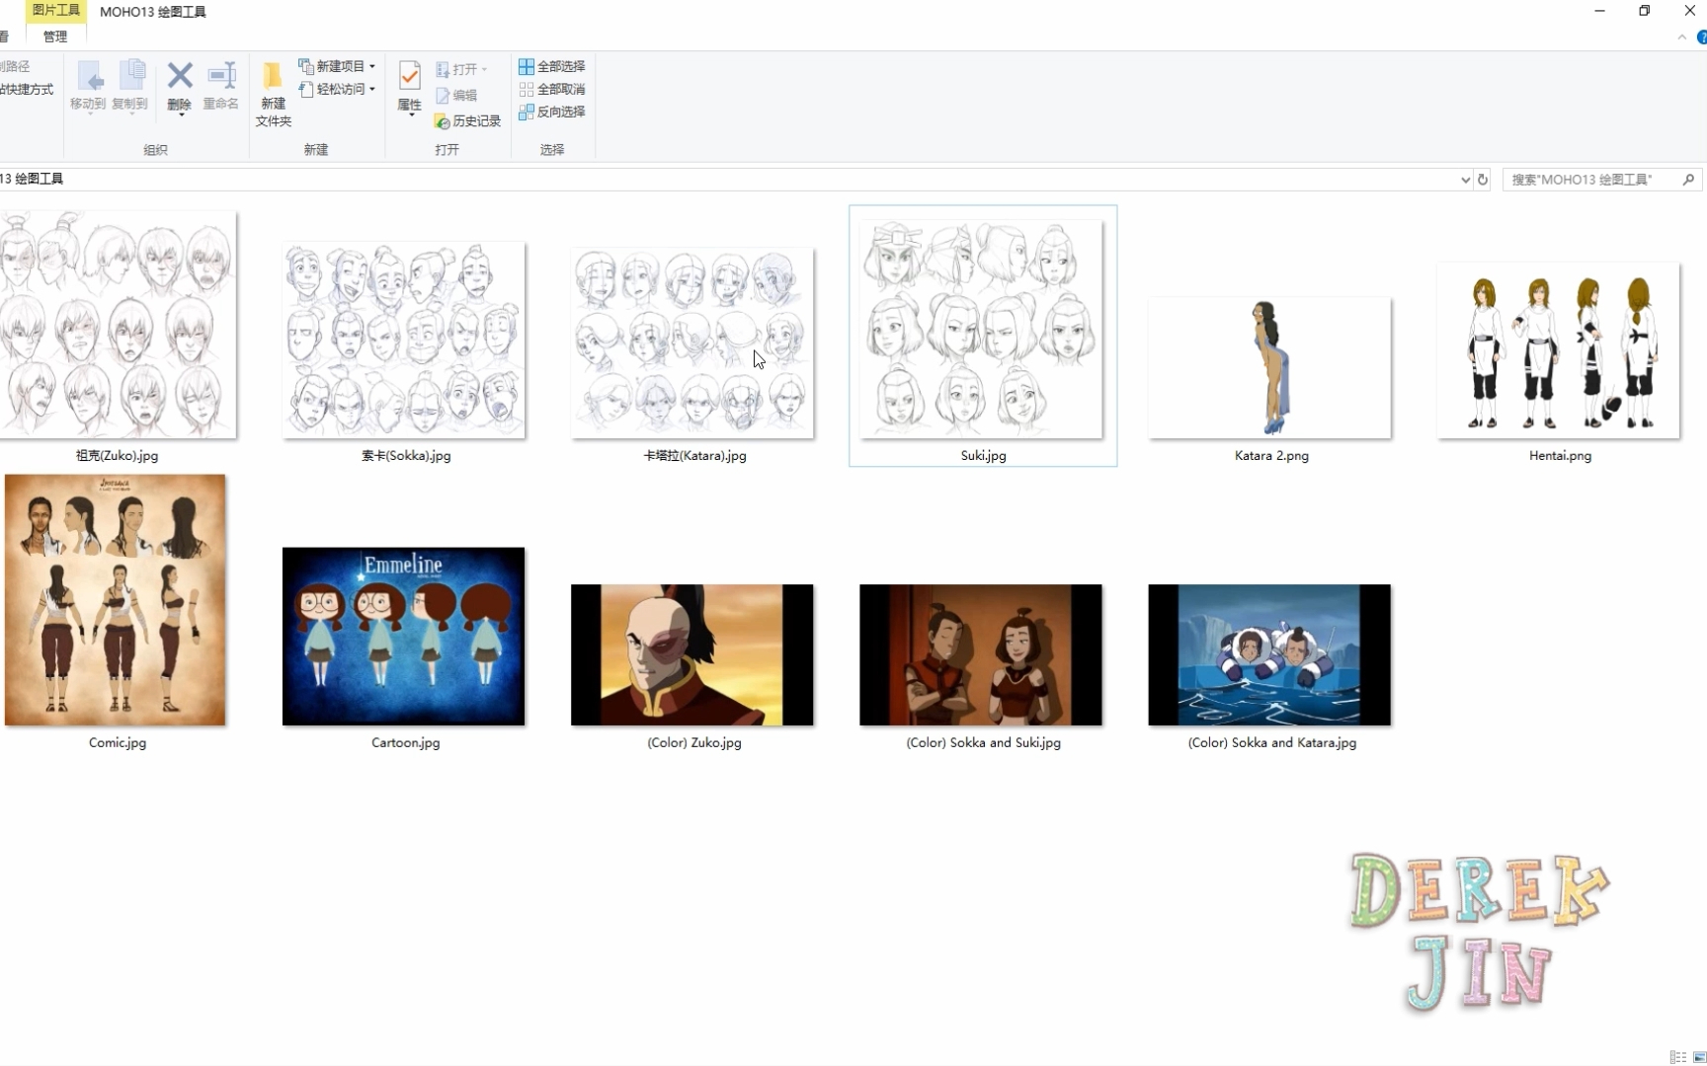The image size is (1707, 1066).
Task: Open the address bar history dropdown
Action: click(1466, 180)
